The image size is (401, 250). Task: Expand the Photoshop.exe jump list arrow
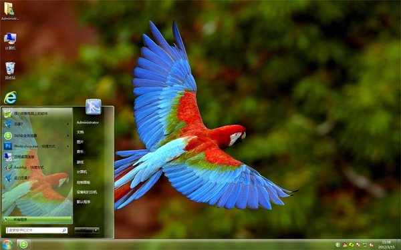pos(68,146)
